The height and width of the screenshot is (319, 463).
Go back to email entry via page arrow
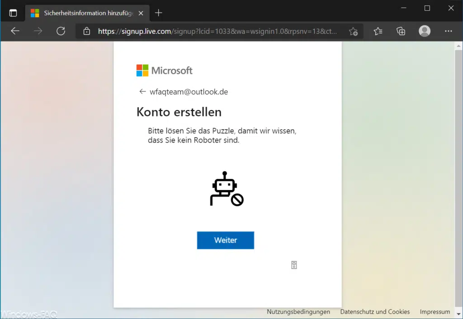point(142,92)
